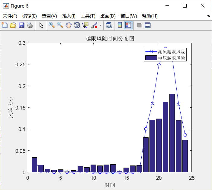The image size is (212, 190).
Task: Click the tallest voltage bar at hour 22
Action: tap(172, 133)
